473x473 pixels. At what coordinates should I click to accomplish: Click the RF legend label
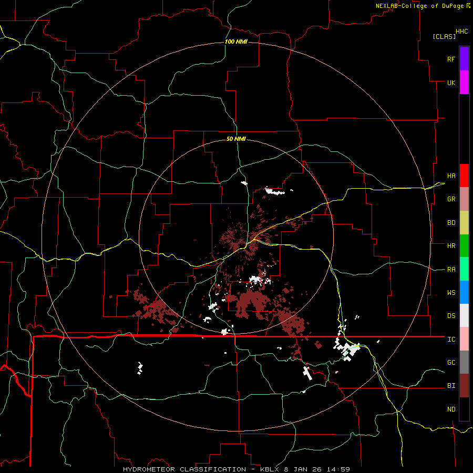click(x=451, y=59)
